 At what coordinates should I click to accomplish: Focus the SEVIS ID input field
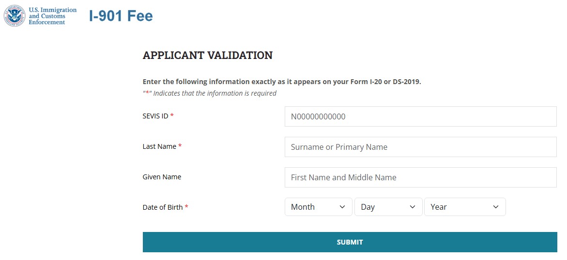pos(421,116)
